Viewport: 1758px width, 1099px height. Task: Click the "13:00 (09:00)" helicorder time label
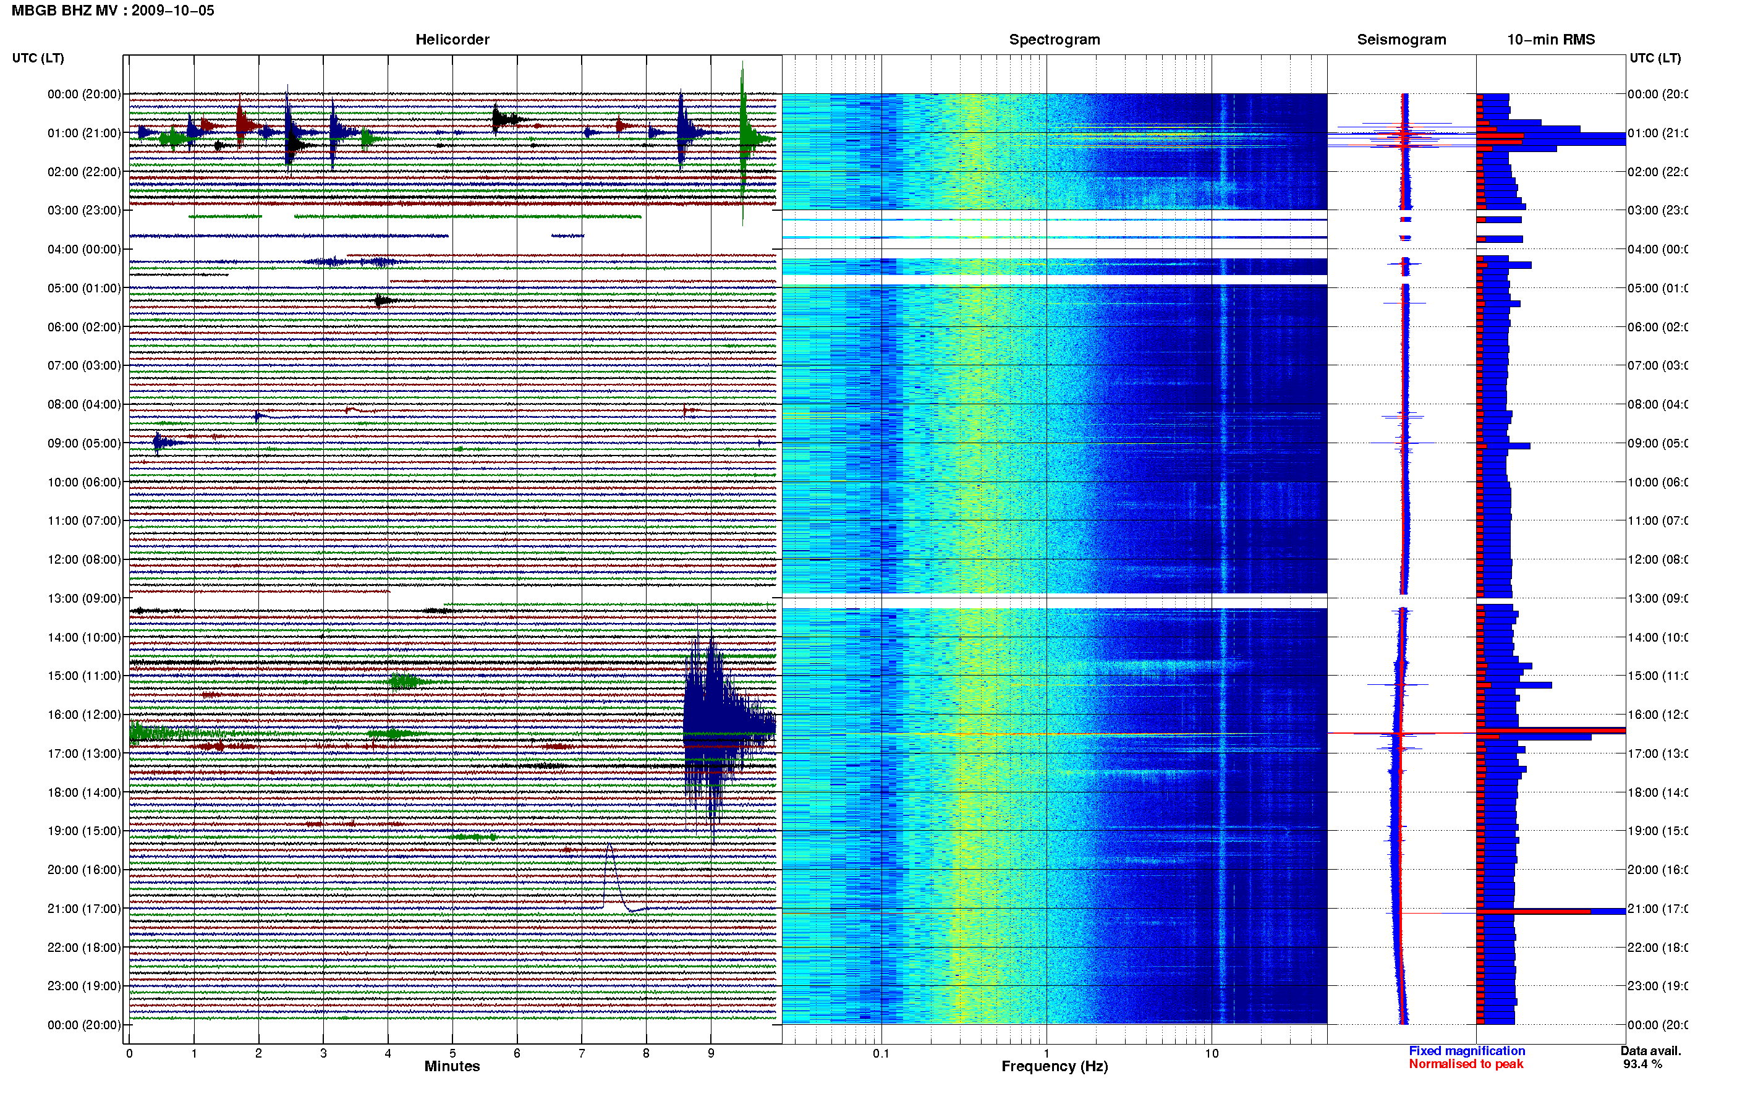(x=84, y=598)
